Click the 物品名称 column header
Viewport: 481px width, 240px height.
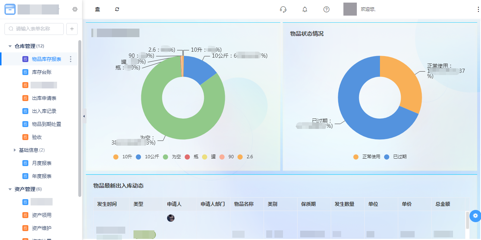click(x=244, y=204)
